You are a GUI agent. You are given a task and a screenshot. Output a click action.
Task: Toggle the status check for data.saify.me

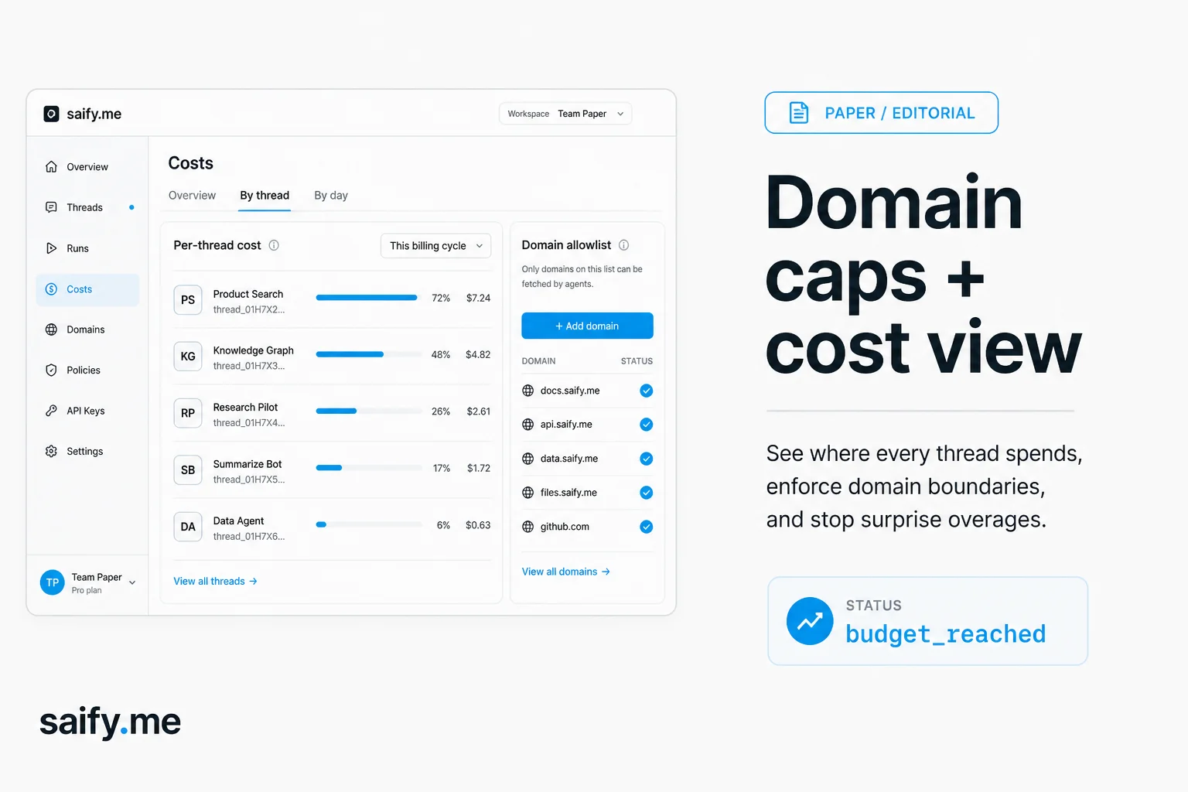[x=647, y=459]
